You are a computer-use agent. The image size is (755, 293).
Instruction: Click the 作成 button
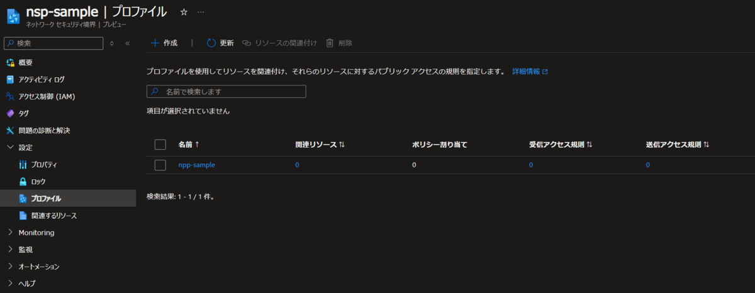pos(164,43)
